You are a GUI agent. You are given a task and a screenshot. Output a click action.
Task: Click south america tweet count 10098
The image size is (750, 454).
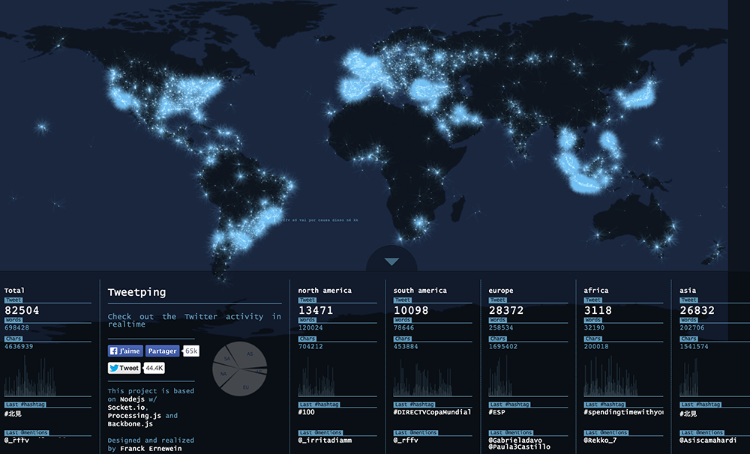(x=410, y=310)
